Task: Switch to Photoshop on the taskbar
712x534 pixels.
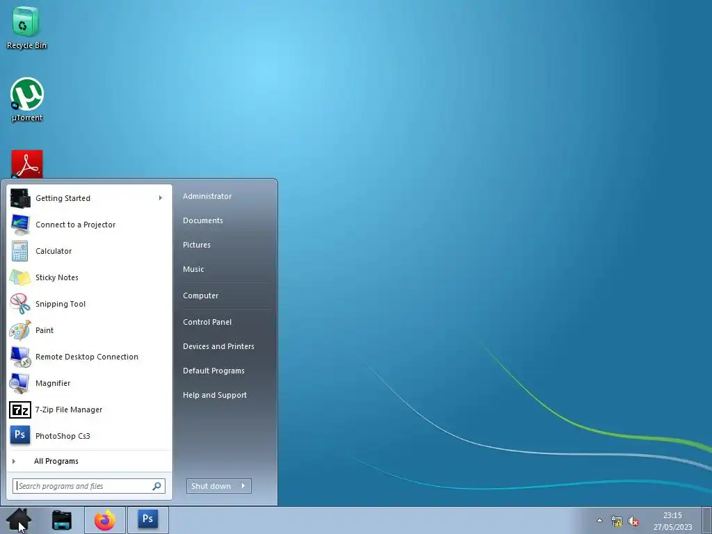Action: click(x=147, y=519)
